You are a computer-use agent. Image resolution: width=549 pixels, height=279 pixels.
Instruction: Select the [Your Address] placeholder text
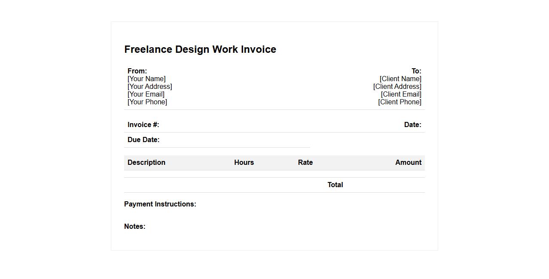pyautogui.click(x=149, y=87)
